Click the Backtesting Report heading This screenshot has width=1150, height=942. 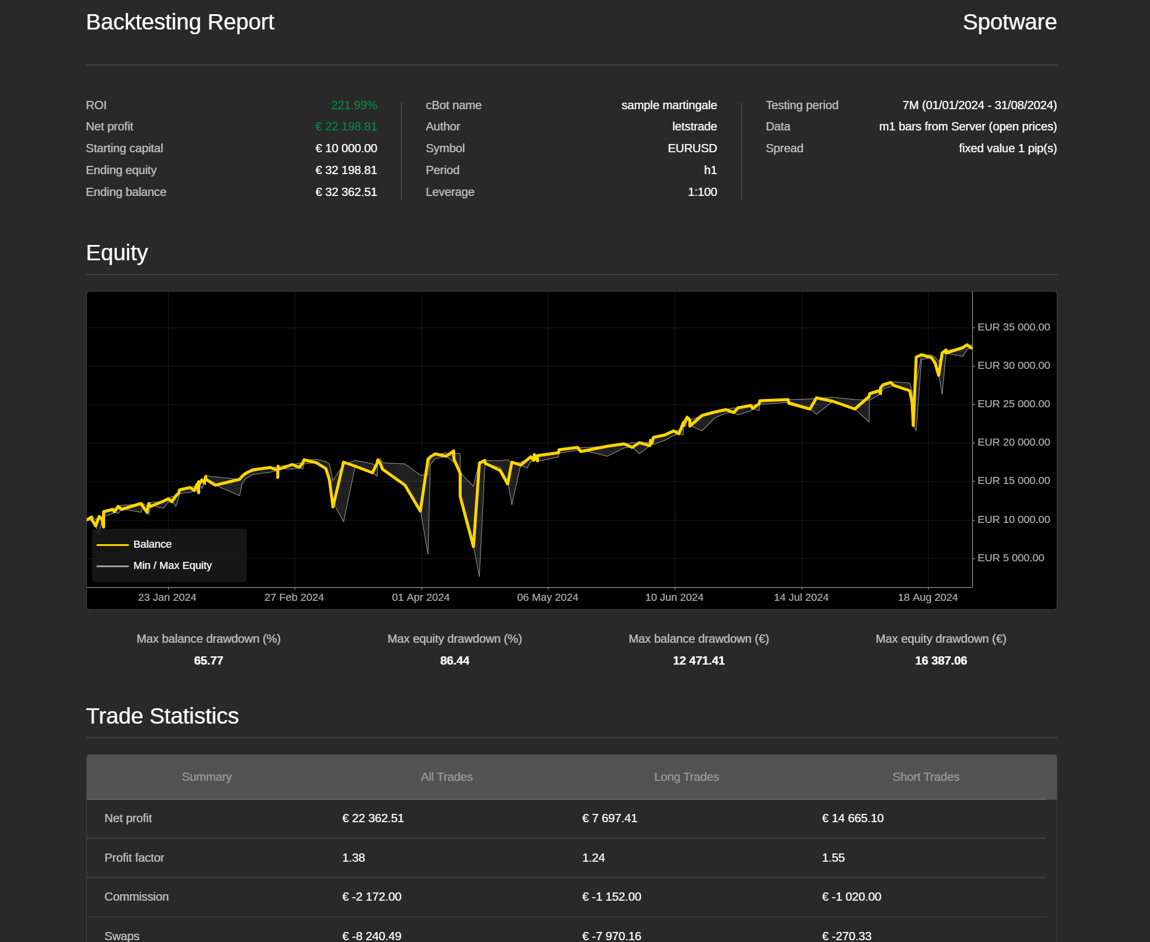coord(180,22)
